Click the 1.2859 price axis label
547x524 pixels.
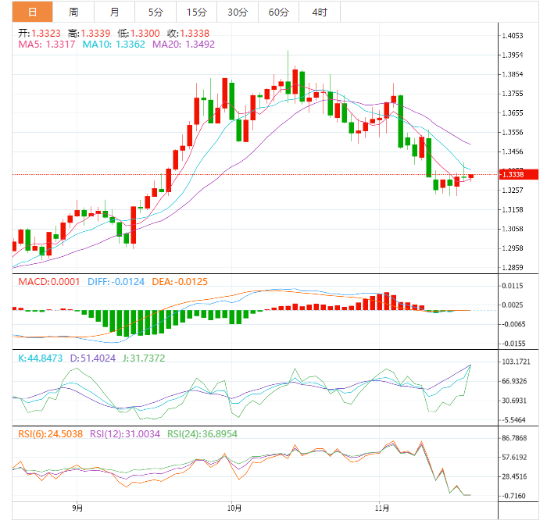tap(513, 268)
